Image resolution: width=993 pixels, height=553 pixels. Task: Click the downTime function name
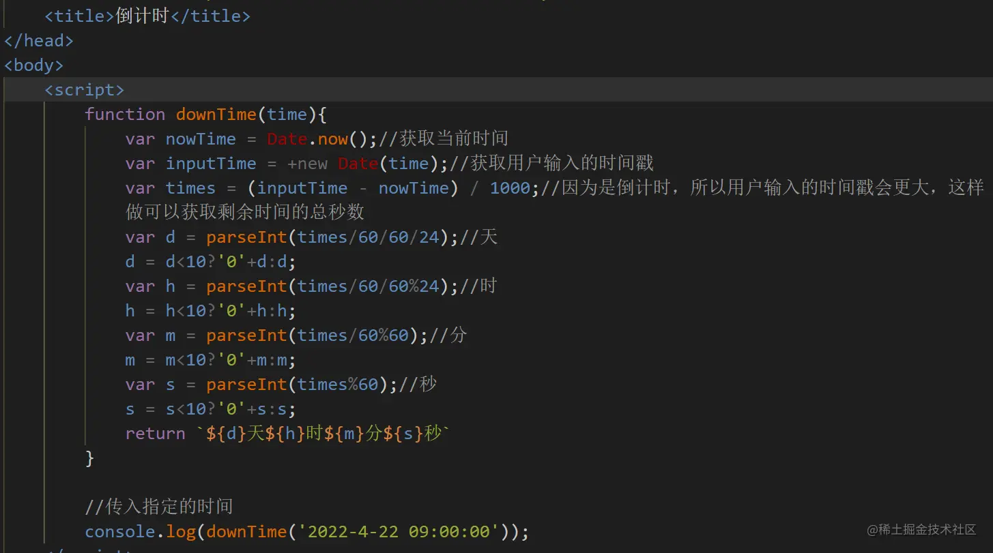pos(216,114)
